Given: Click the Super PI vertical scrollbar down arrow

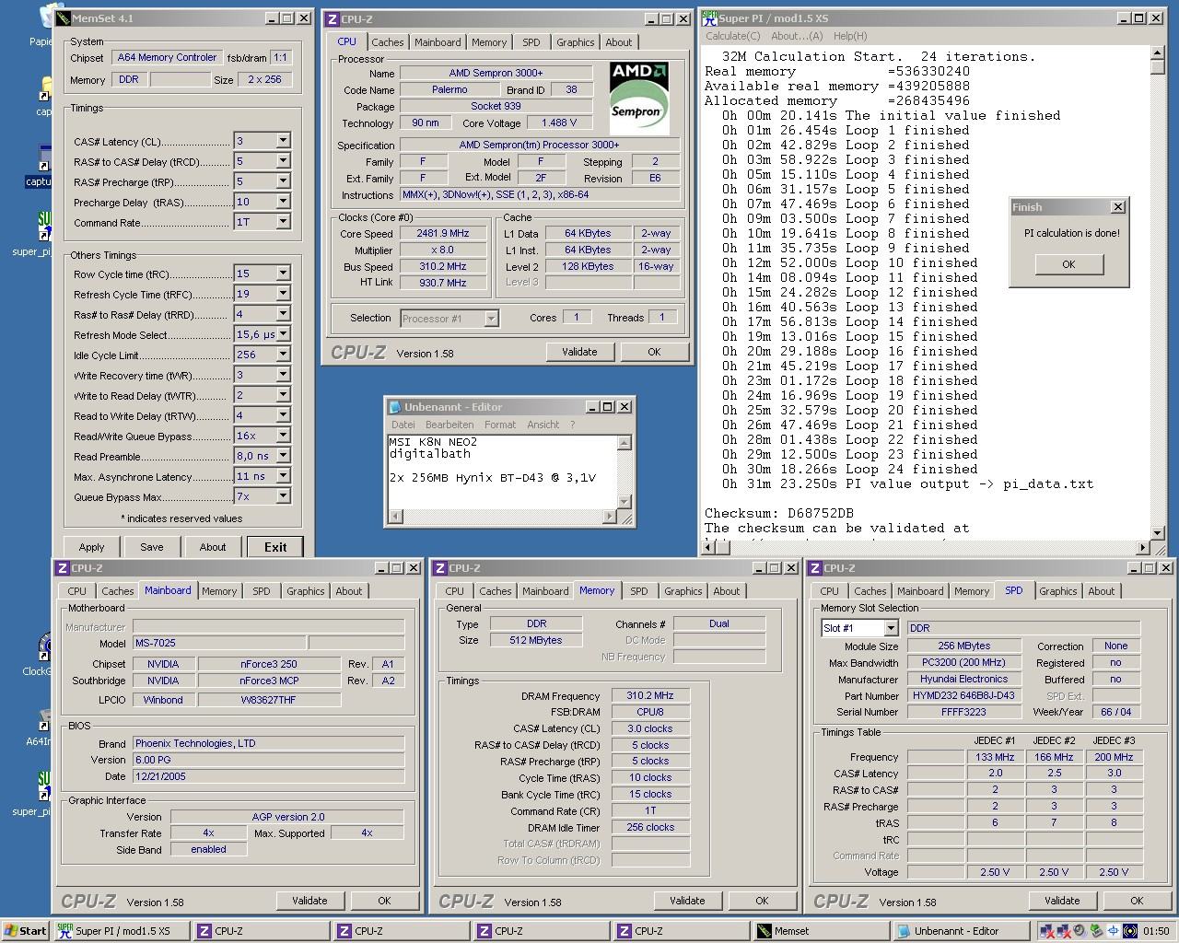Looking at the screenshot, I should tap(1158, 531).
